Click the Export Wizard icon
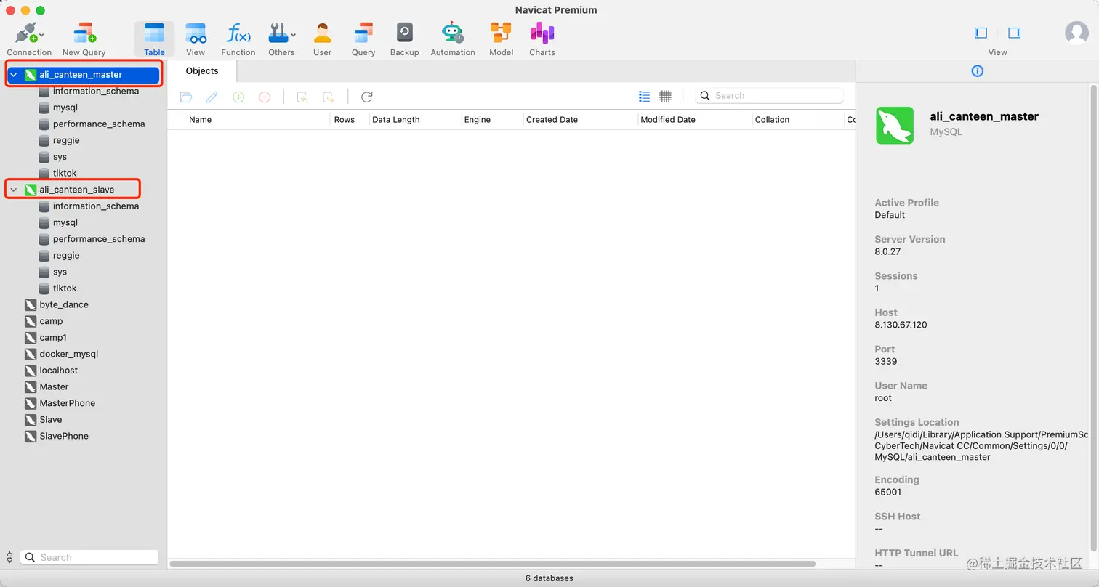This screenshot has width=1099, height=587. point(329,97)
